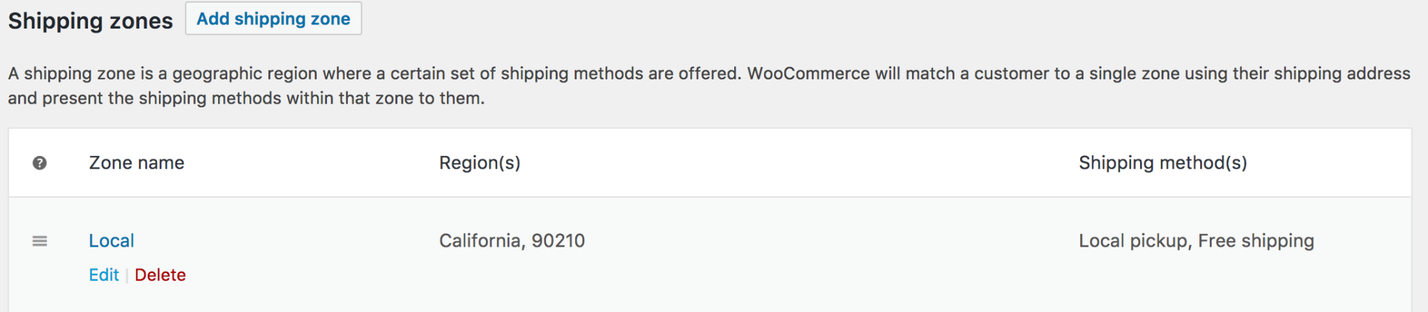
Task: Click the Free shipping method text
Action: pos(1256,241)
